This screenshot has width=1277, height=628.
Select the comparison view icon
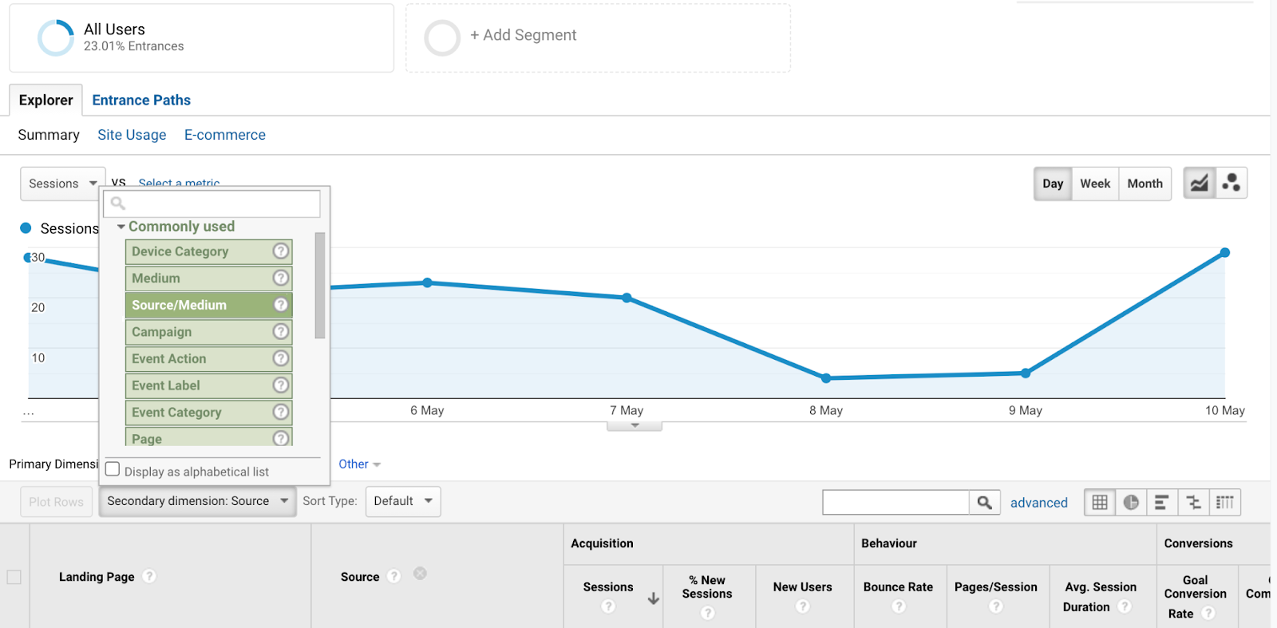click(1193, 502)
